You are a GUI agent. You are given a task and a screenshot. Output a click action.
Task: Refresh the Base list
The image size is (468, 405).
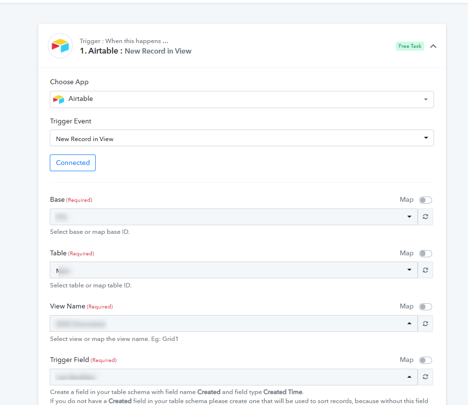425,217
